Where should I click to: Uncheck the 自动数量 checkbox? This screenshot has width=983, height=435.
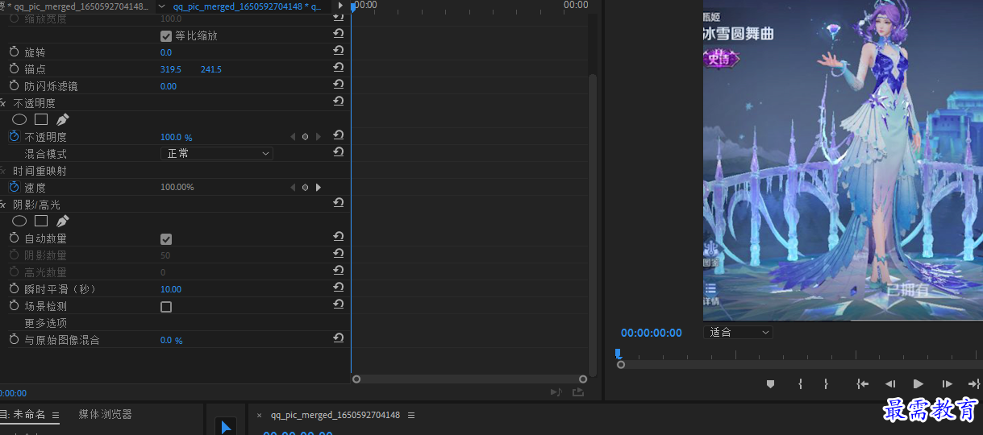click(x=166, y=239)
